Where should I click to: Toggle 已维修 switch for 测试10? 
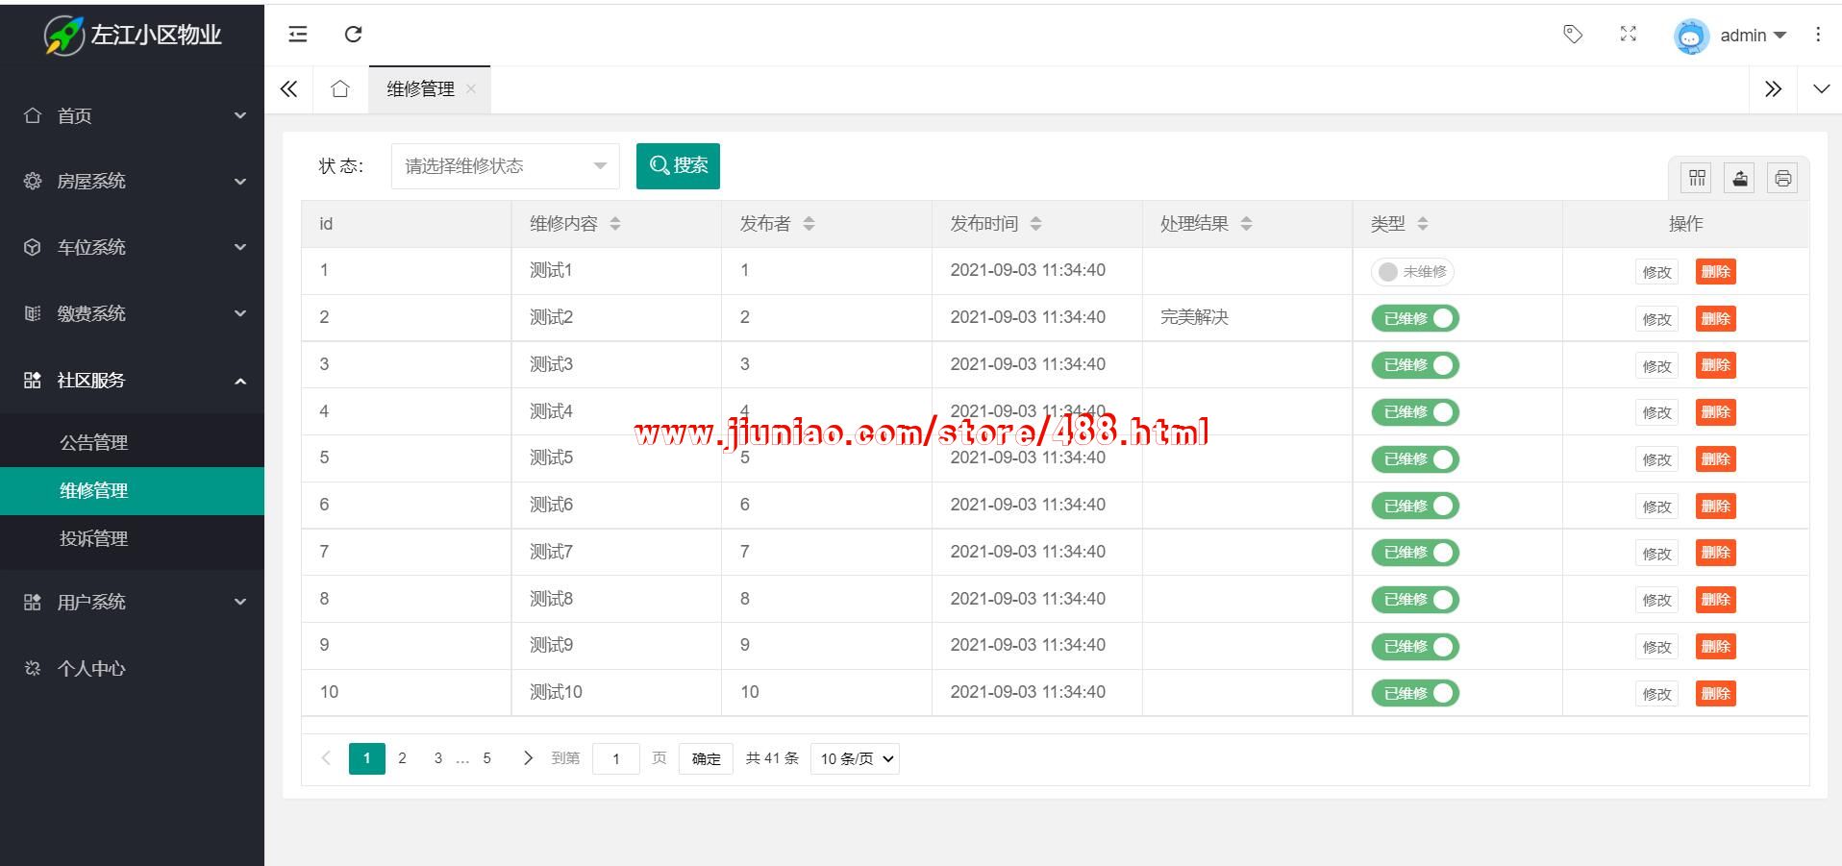tap(1415, 693)
